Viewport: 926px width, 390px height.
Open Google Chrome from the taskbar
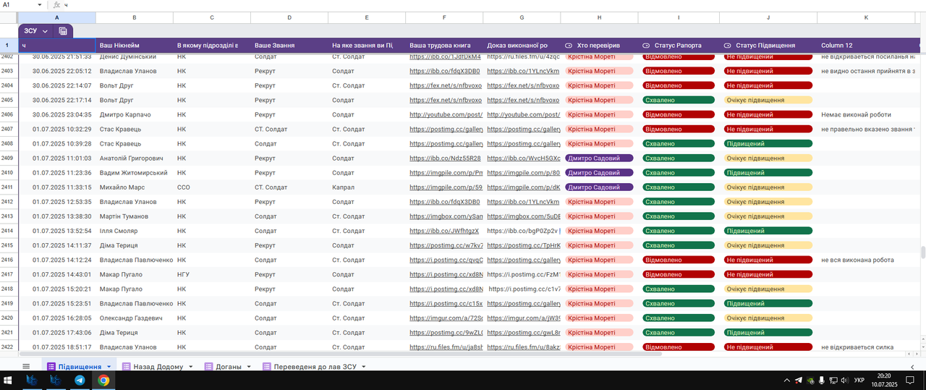pyautogui.click(x=103, y=380)
